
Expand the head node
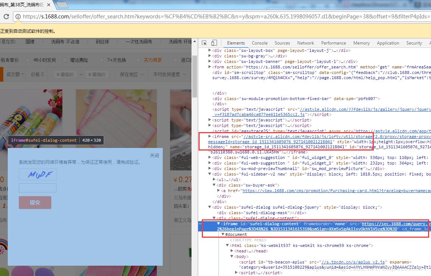point(232,251)
